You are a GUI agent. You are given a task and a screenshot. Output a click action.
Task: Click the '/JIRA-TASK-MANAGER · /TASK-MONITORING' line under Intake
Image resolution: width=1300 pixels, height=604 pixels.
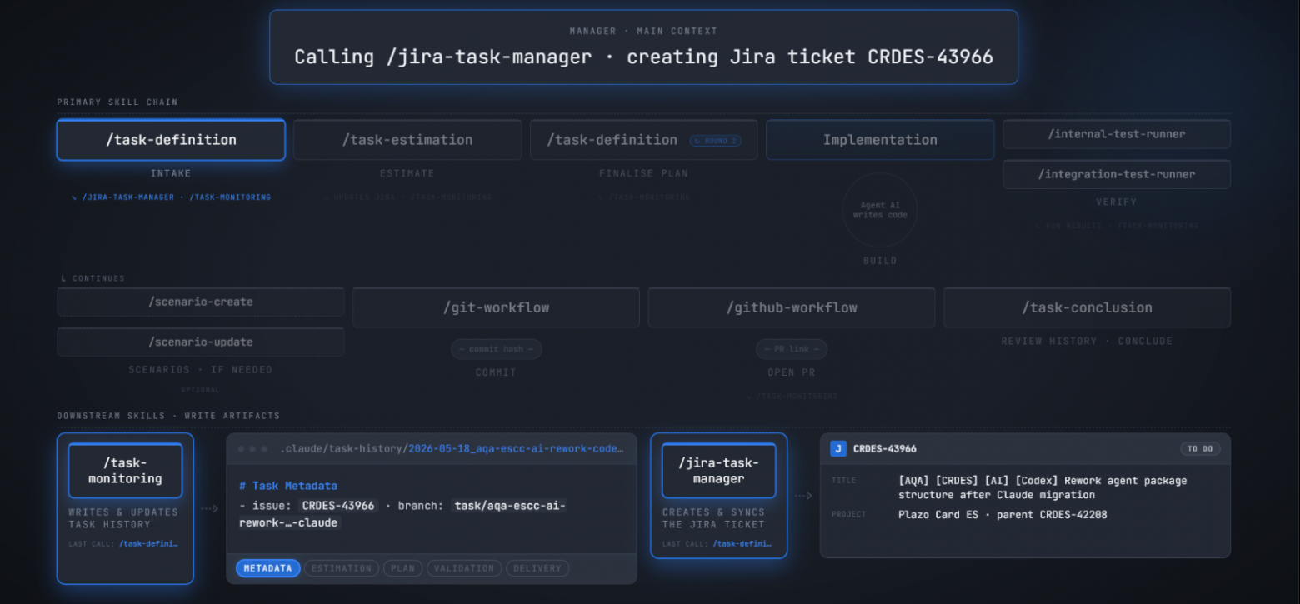click(x=171, y=197)
